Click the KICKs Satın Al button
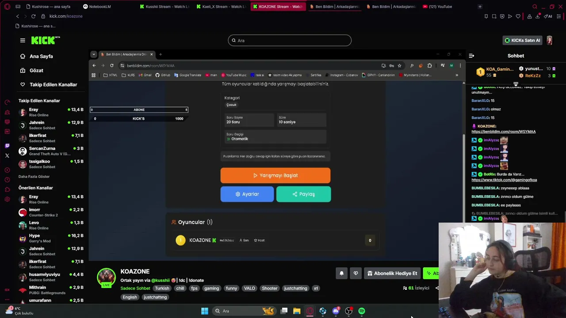 [523, 40]
